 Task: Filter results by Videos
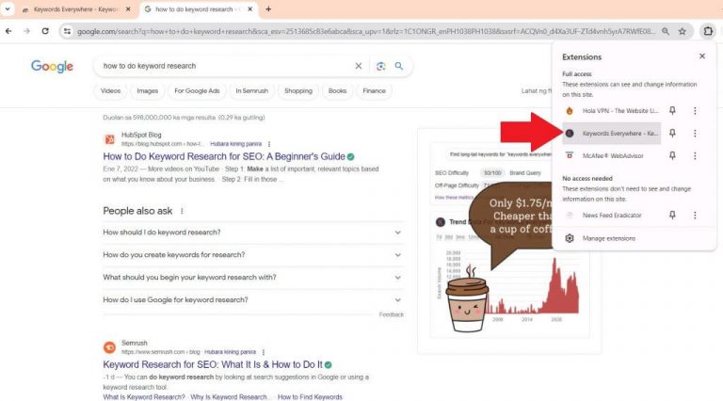111,90
